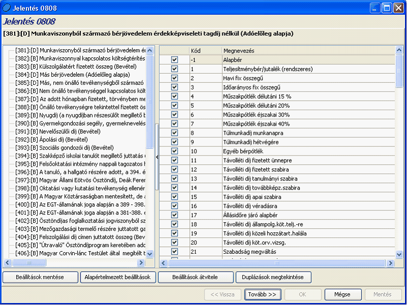
Task: Click table scroll down arrow
Action: [x=399, y=254]
